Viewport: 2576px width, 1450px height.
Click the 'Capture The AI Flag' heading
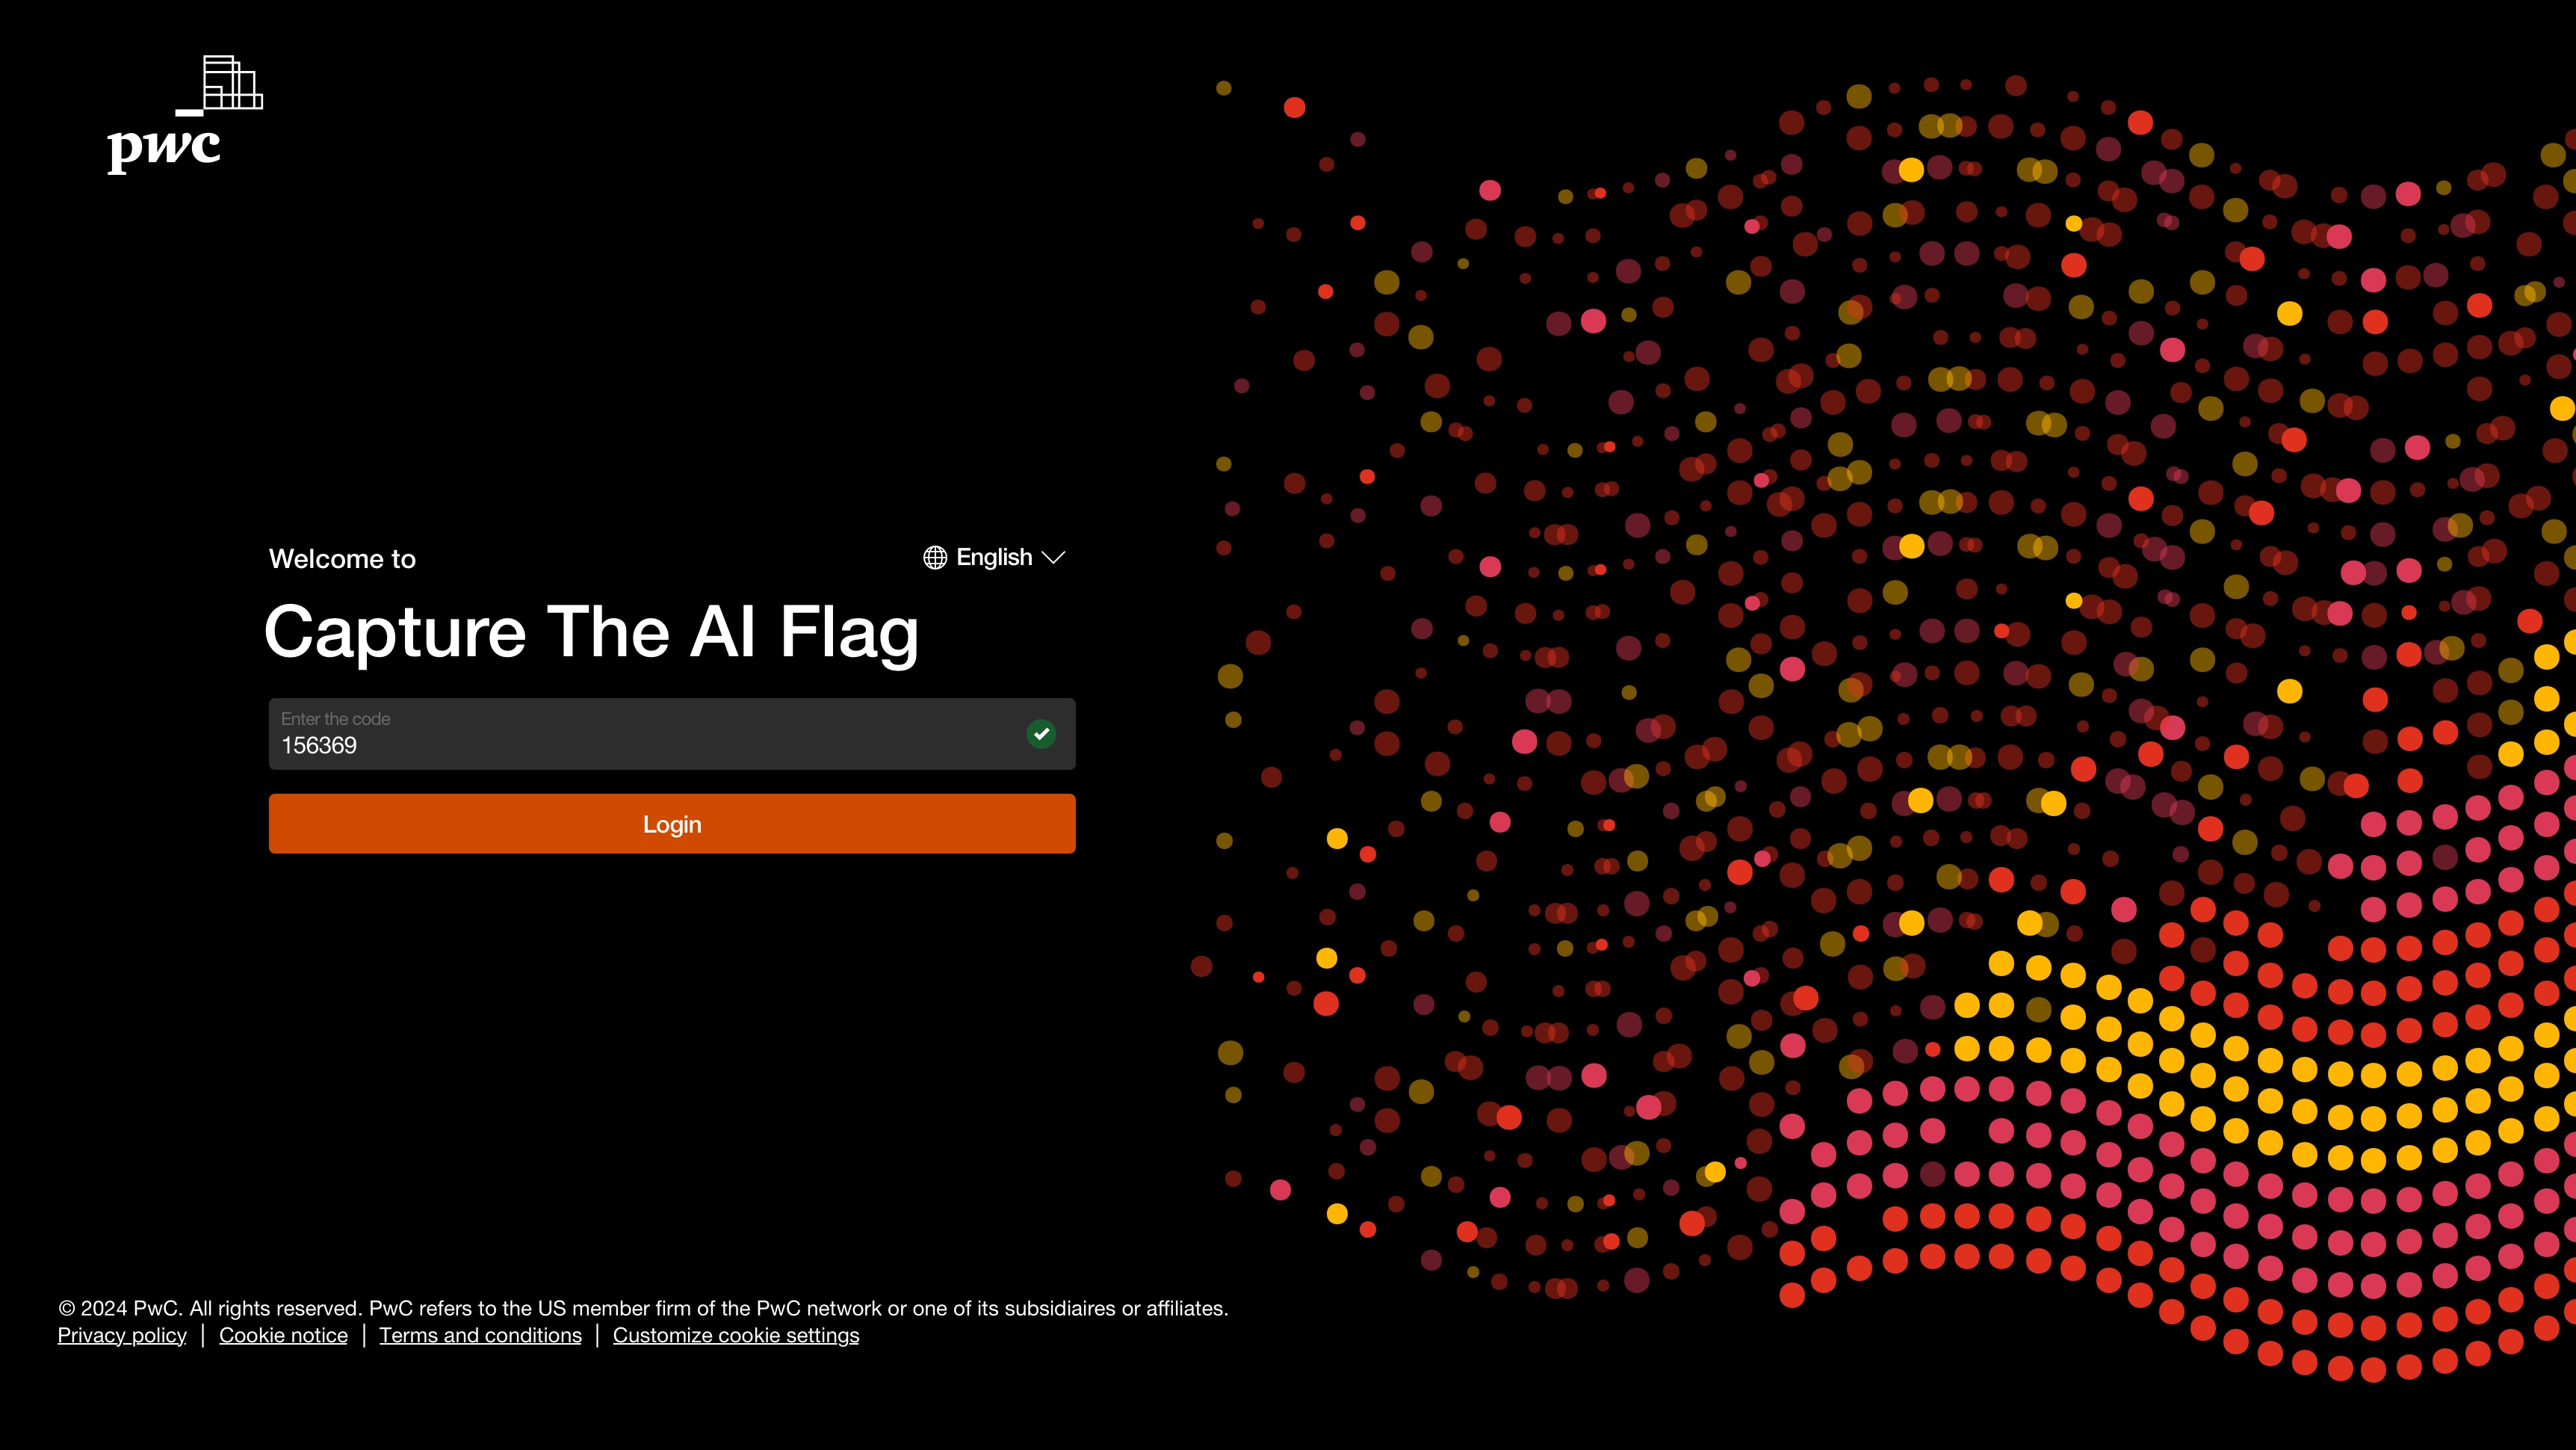(593, 632)
